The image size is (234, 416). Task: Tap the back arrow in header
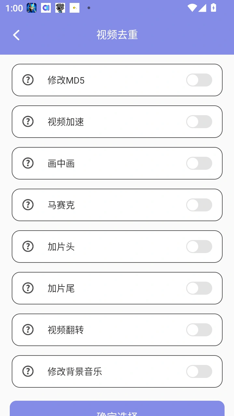tap(16, 35)
